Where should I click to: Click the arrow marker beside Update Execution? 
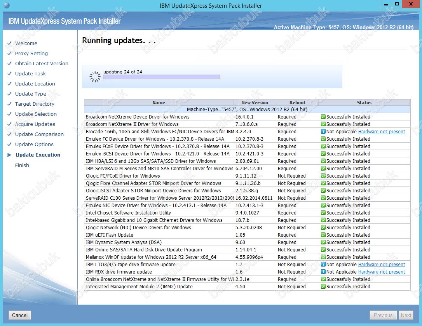point(9,155)
